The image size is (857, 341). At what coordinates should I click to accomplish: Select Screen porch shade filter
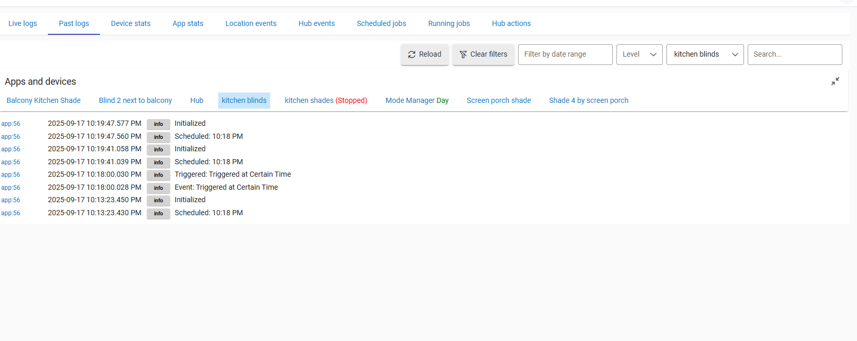tap(498, 100)
